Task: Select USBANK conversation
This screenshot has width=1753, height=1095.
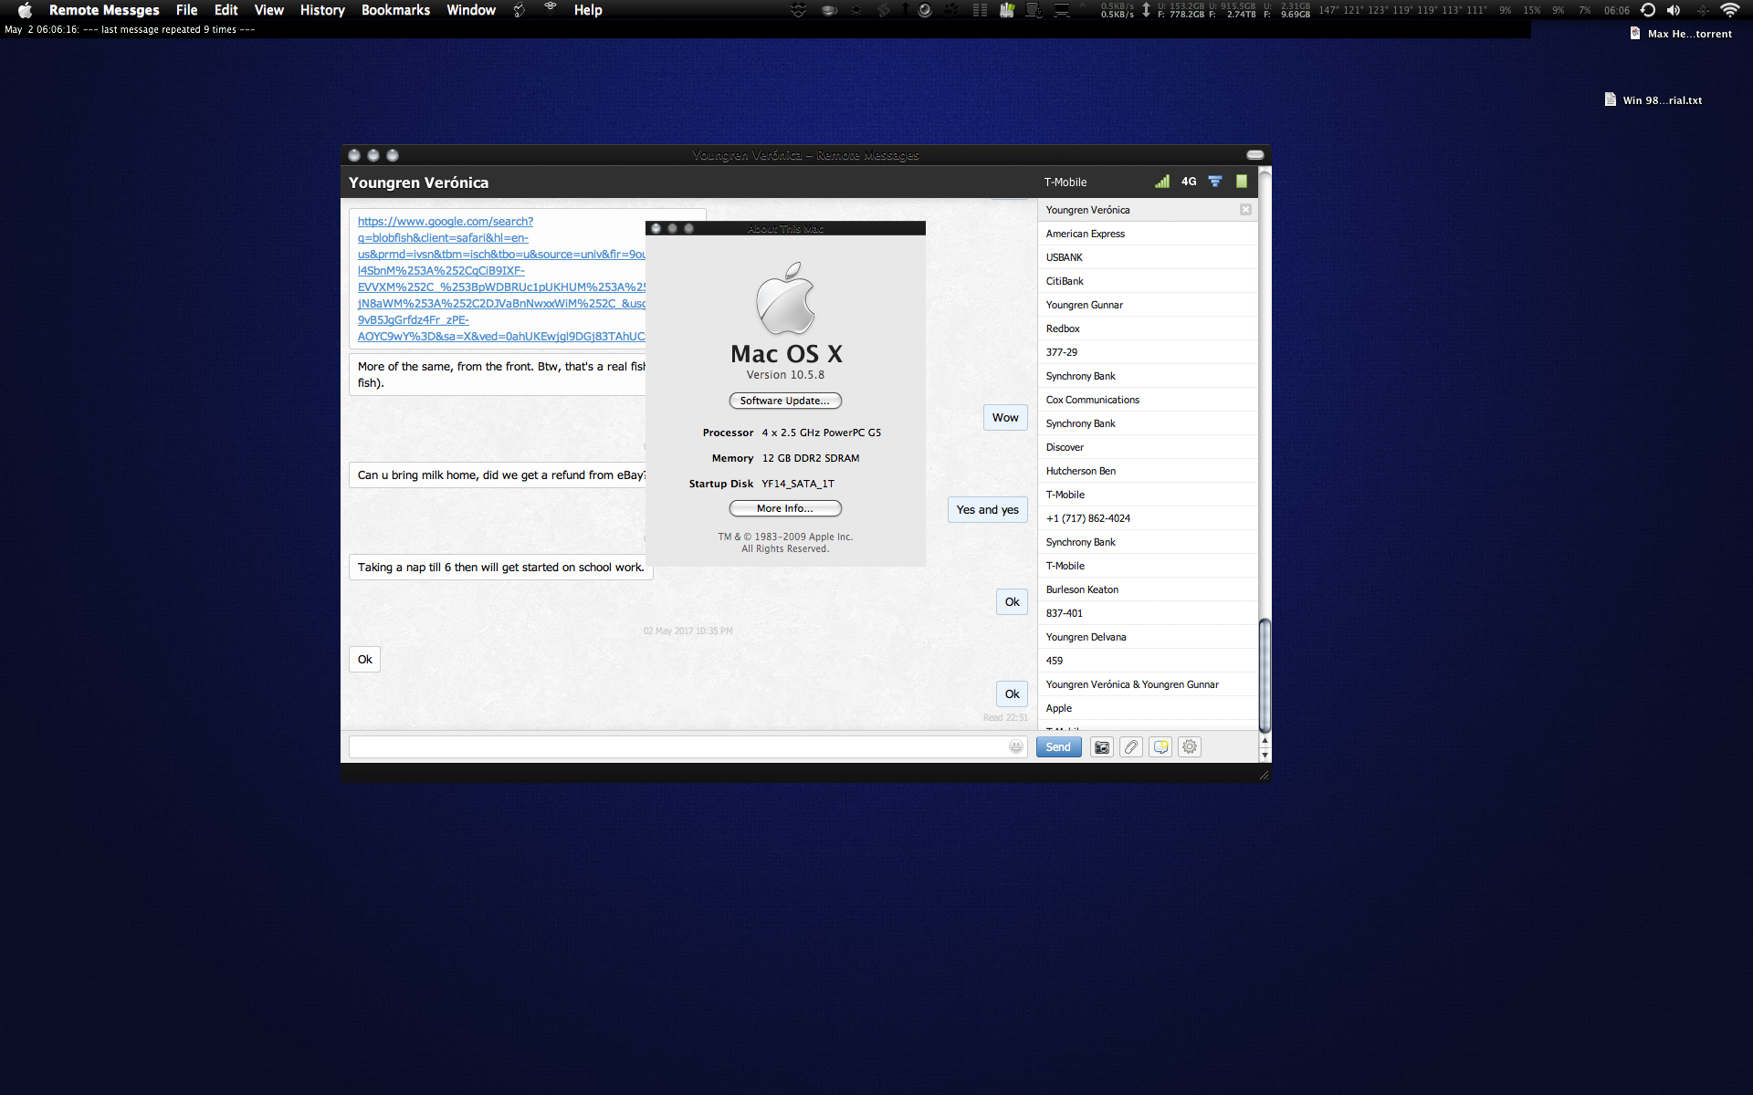Action: 1148,257
